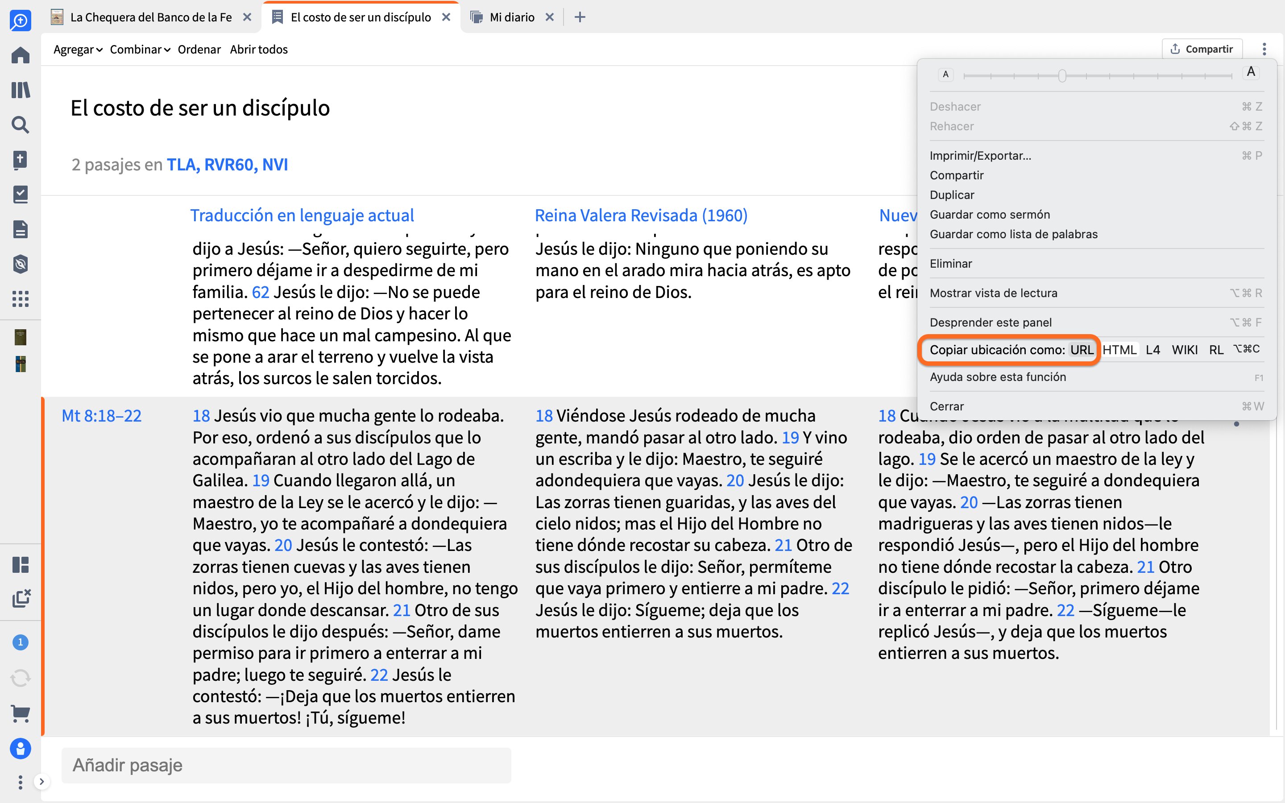Click the close-all-panels icon in the sidebar
Viewport: 1285px width, 803px height.
click(x=21, y=598)
